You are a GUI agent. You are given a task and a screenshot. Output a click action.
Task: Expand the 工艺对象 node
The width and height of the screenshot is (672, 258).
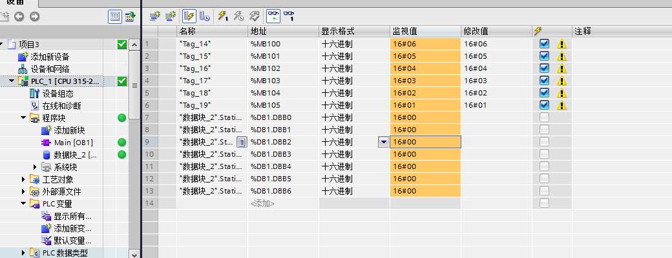click(23, 179)
